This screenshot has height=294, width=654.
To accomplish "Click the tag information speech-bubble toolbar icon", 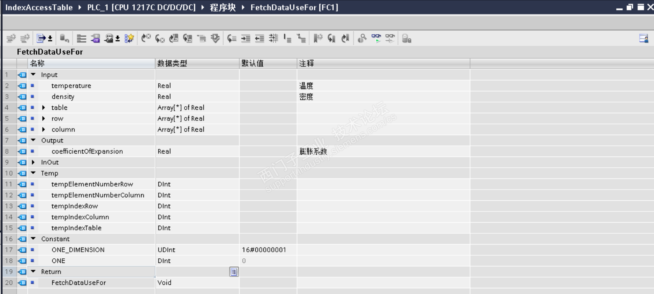I will (x=109, y=38).
